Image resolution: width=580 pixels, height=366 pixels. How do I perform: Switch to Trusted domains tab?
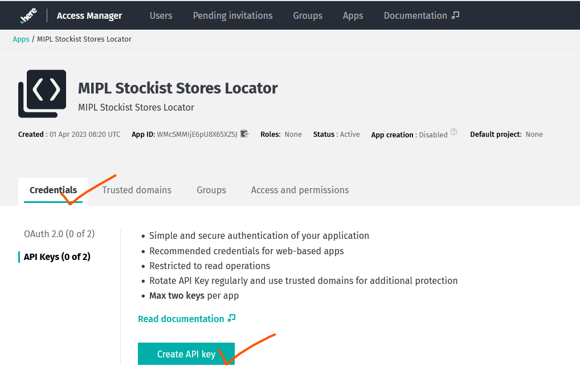[137, 190]
